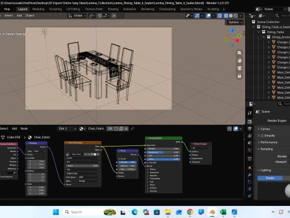Open Mapping node Type dropdown
290x218 pixels.
tap(39, 151)
